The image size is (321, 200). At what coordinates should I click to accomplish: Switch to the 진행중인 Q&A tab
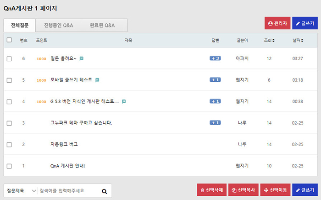coord(59,25)
